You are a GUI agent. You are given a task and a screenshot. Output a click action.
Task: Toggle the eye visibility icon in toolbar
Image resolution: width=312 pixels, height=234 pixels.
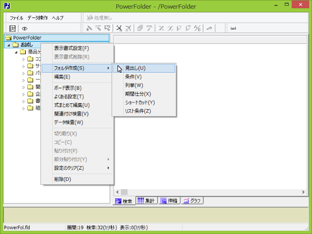click(24, 29)
